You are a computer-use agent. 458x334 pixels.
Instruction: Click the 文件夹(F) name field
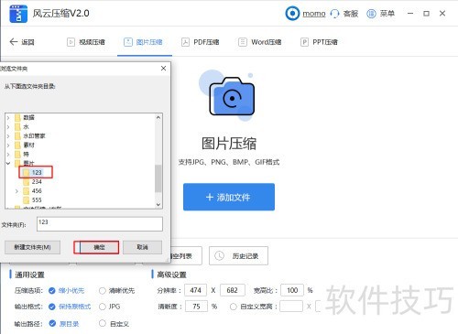(x=100, y=224)
